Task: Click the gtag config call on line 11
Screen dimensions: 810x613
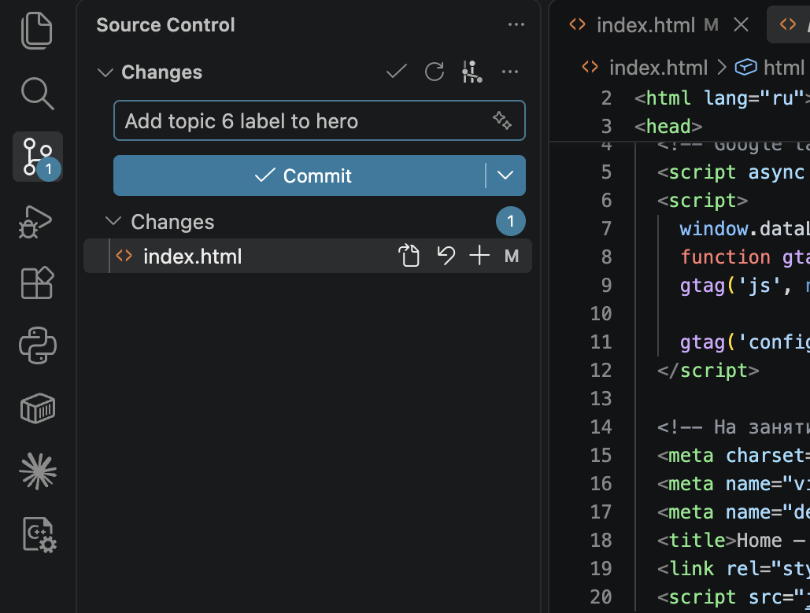Action: pos(745,342)
